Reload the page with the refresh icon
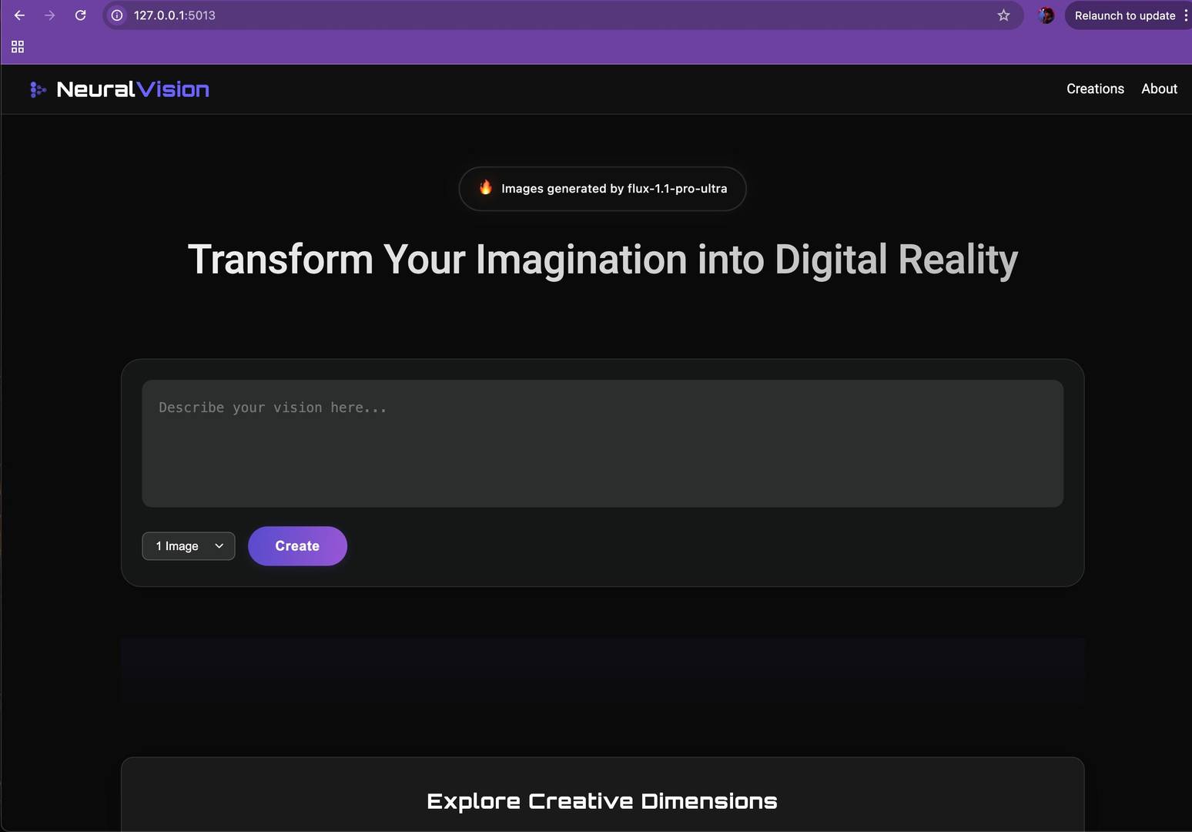Viewport: 1192px width, 832px height. tap(80, 15)
